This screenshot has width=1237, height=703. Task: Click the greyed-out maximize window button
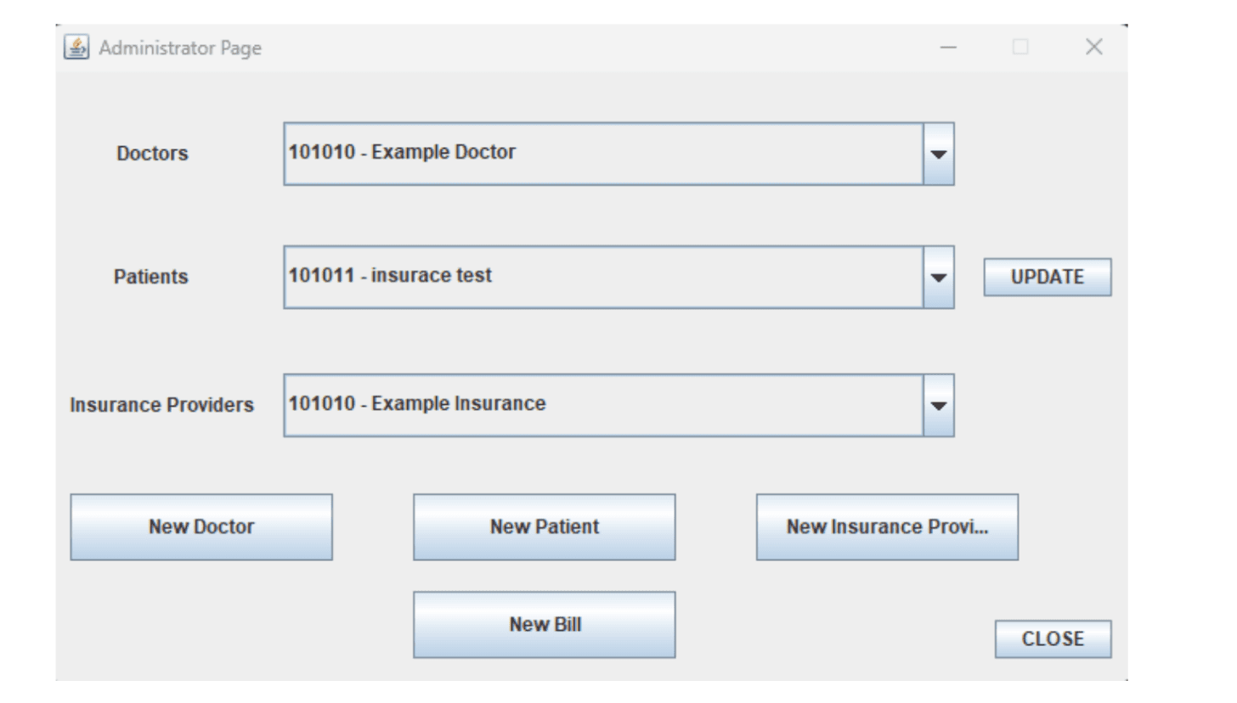pos(1020,48)
